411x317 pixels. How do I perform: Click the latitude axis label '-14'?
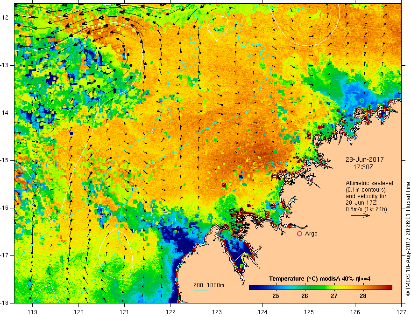tap(5, 113)
